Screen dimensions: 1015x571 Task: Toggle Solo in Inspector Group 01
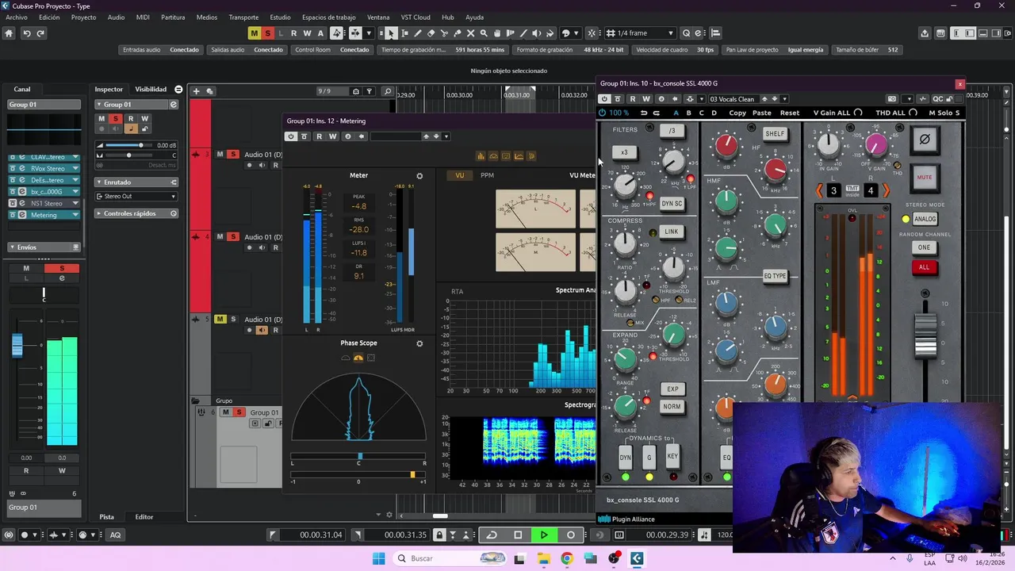coord(116,119)
